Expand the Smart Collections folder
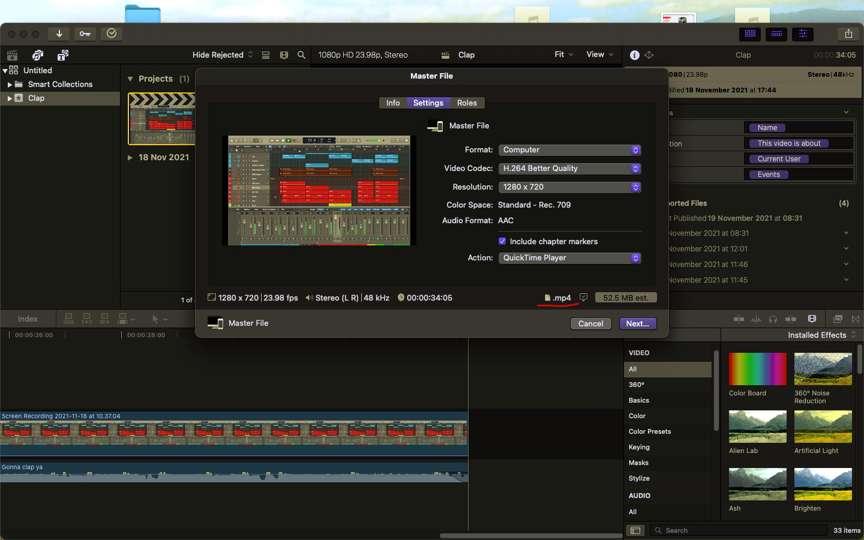Screen dimensions: 864x540 [x=10, y=85]
